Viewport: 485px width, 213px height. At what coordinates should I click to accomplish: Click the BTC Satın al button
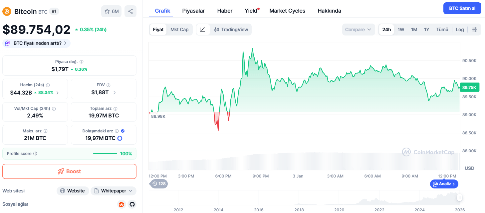tap(462, 8)
